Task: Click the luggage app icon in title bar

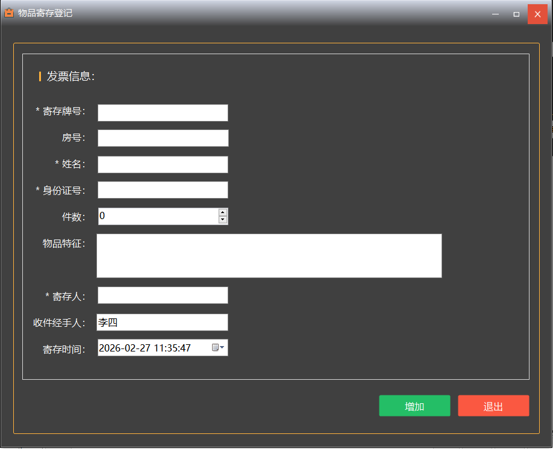Action: click(x=9, y=13)
